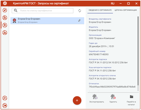Click serial number 6967504817148393
The image size is (141, 110).
pyautogui.click(x=99, y=55)
